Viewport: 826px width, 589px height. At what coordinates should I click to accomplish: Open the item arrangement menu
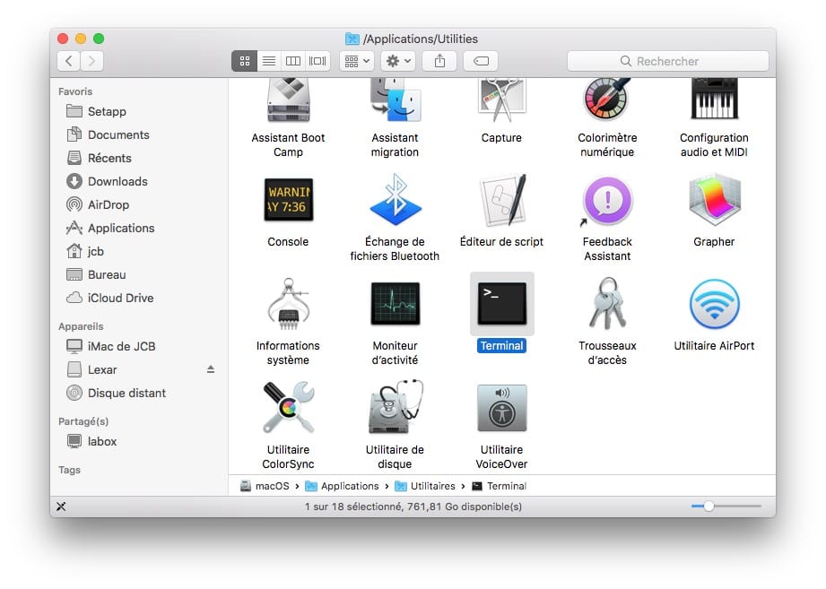[355, 61]
